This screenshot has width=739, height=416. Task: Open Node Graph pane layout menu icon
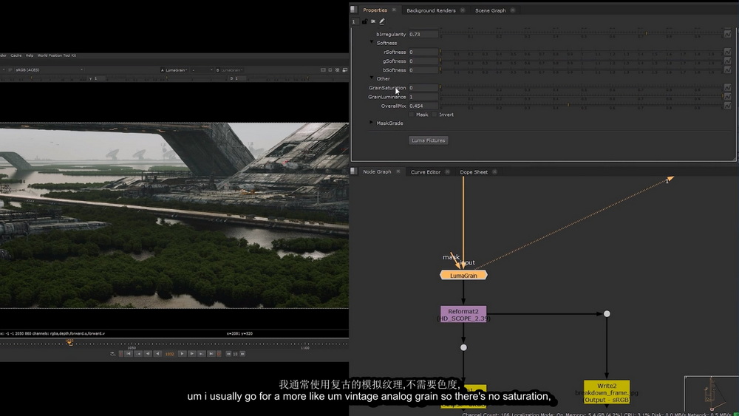pos(353,171)
